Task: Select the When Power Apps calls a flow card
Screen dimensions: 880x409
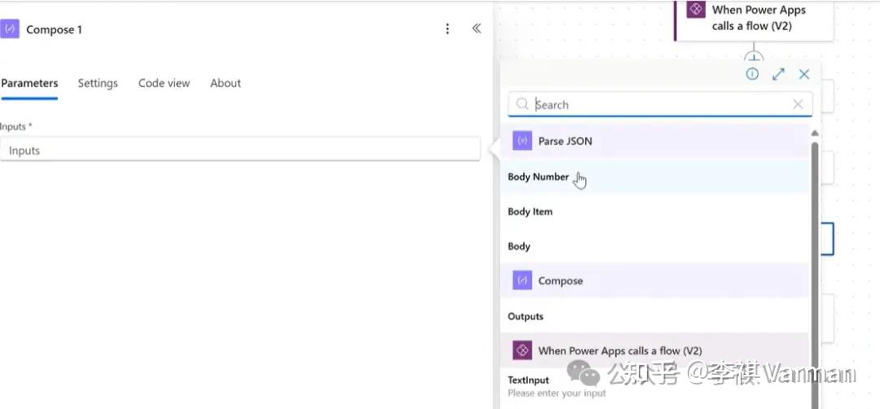Action: [754, 20]
